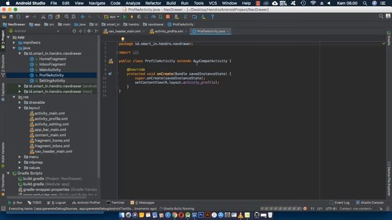This screenshot has width=392, height=220.
Task: Click the Gradle build progress bar
Action: (281, 208)
